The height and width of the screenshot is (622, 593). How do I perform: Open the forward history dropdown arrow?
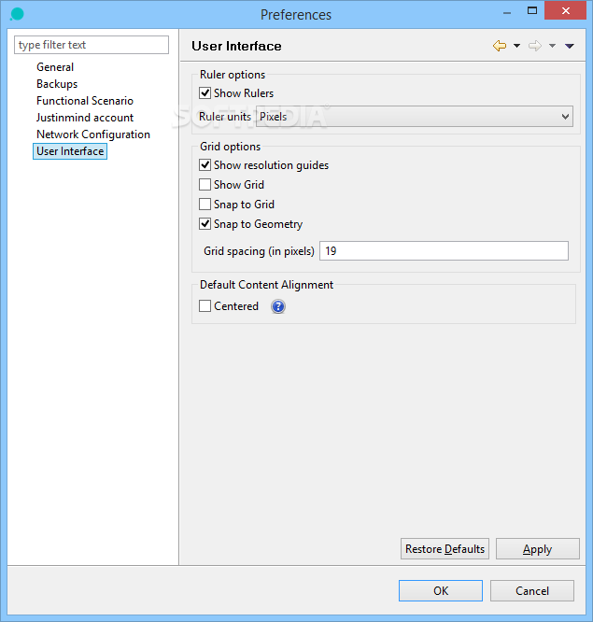tap(552, 46)
